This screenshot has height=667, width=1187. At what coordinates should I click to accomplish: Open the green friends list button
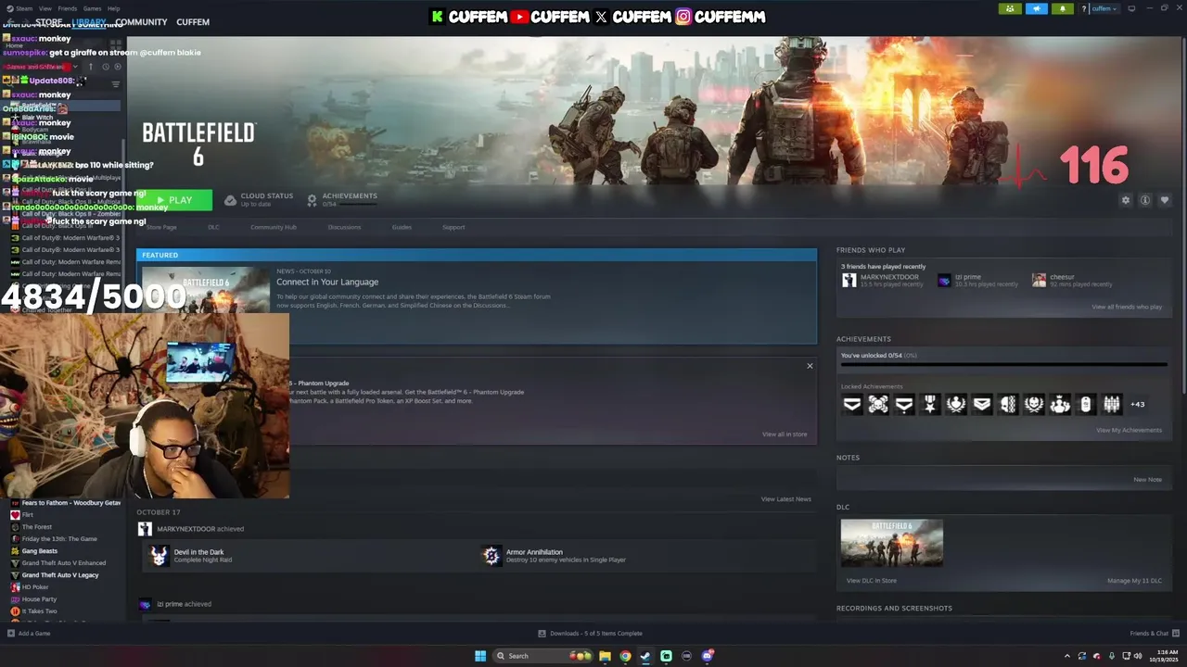pyautogui.click(x=1010, y=8)
